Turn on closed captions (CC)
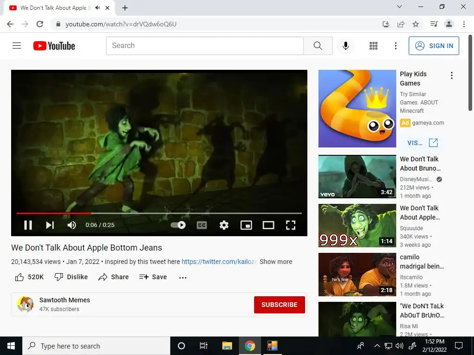474x355 pixels. (202, 225)
